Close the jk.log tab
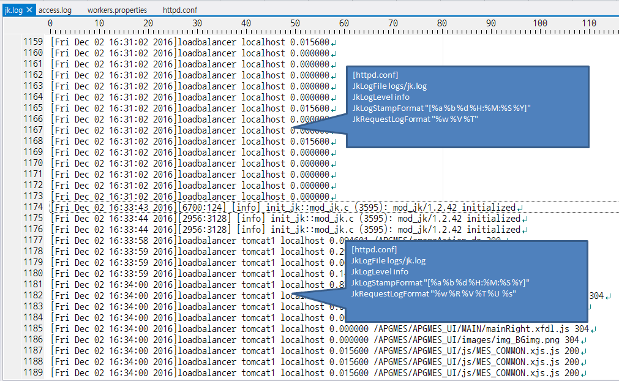619x381 pixels. [x=29, y=10]
